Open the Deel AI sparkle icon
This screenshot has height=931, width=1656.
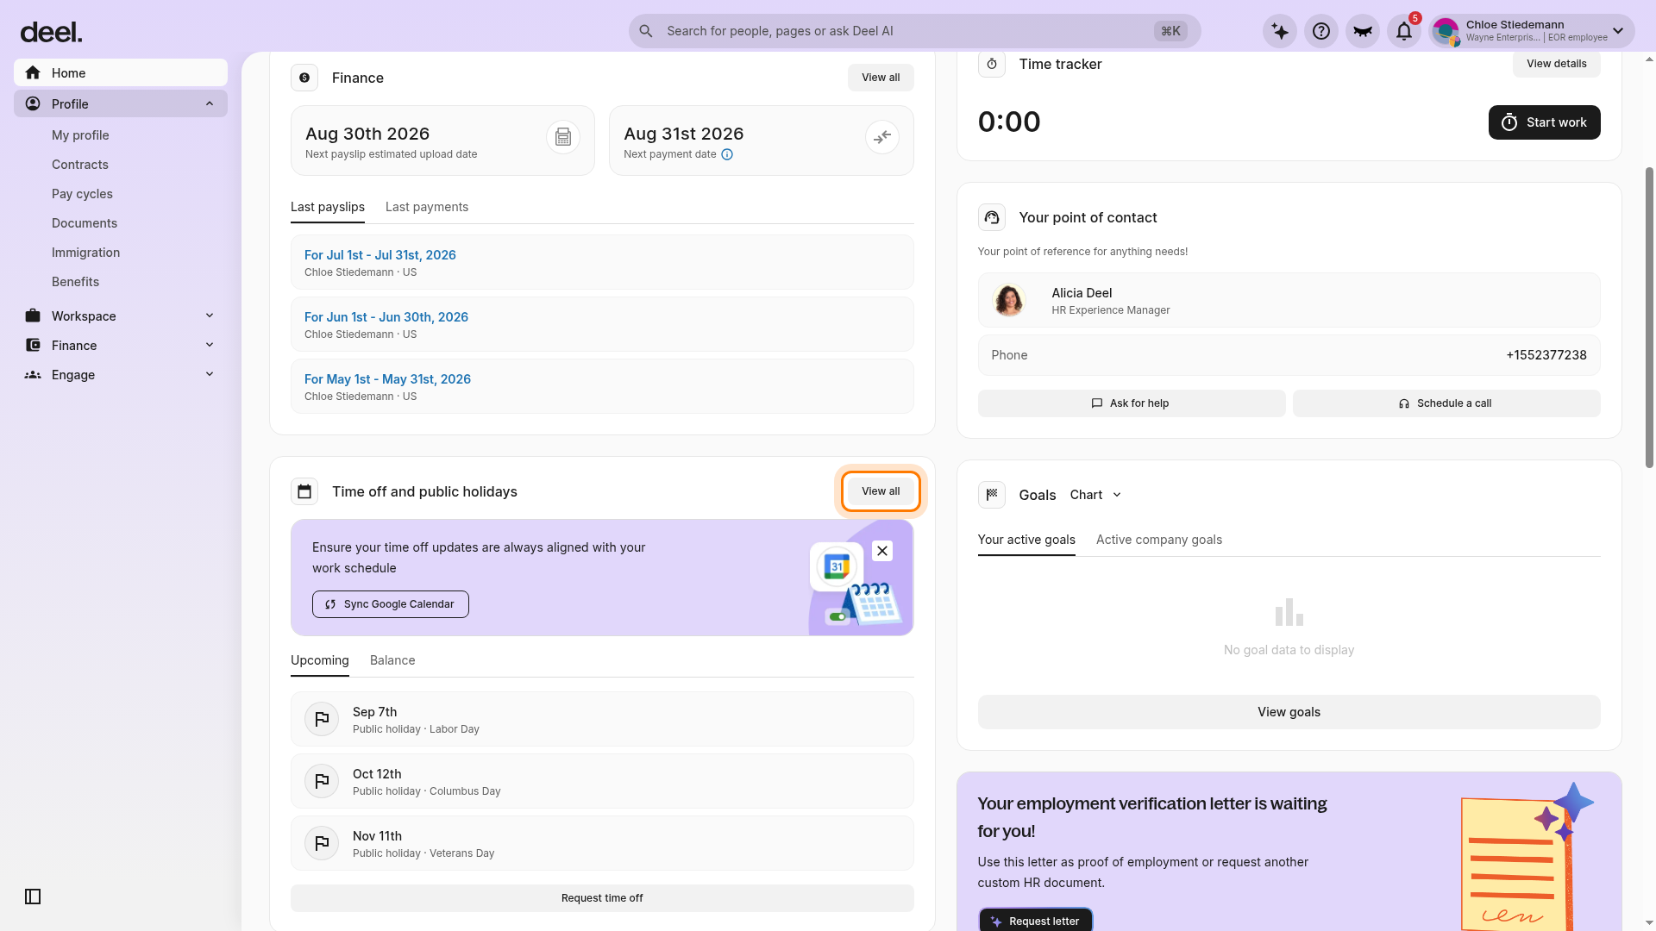tap(1280, 31)
